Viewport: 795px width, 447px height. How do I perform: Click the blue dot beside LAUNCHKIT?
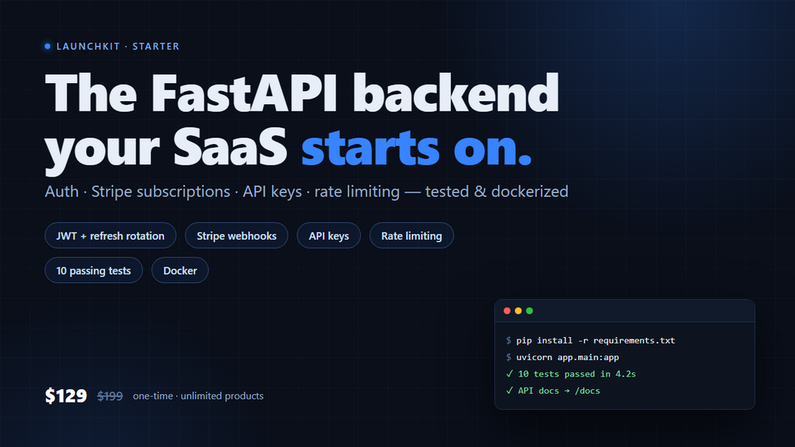(x=47, y=46)
